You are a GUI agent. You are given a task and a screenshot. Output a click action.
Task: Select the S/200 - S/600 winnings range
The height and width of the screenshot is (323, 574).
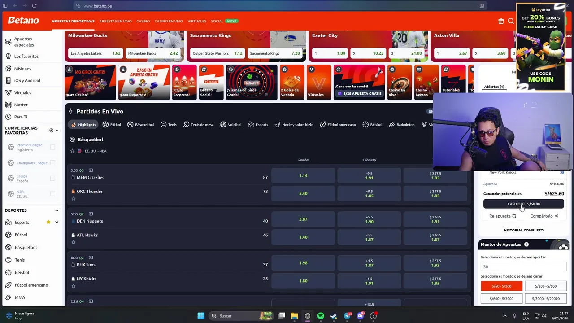coord(545,286)
